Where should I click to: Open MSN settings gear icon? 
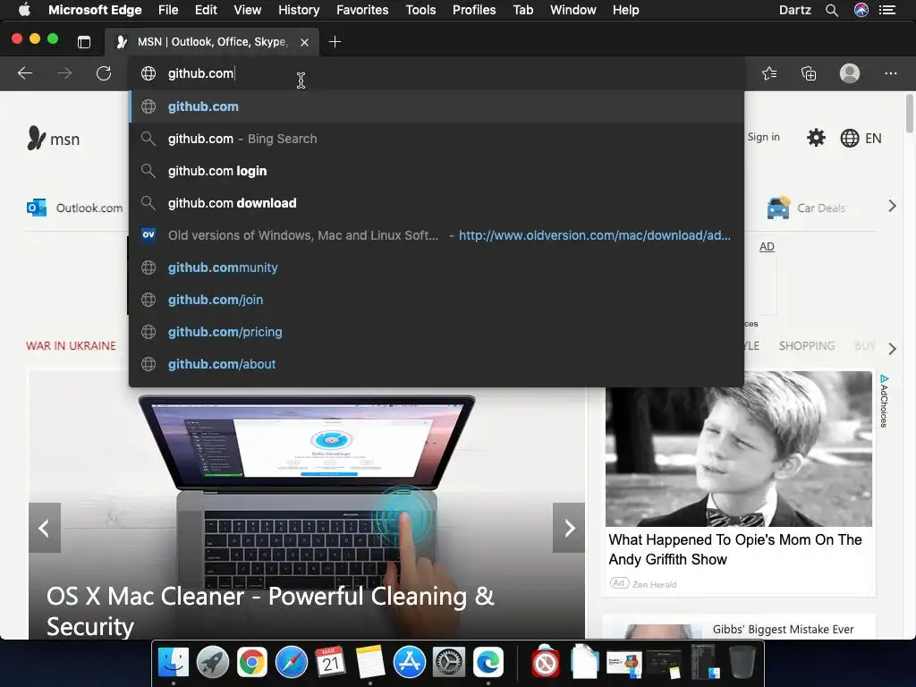816,138
